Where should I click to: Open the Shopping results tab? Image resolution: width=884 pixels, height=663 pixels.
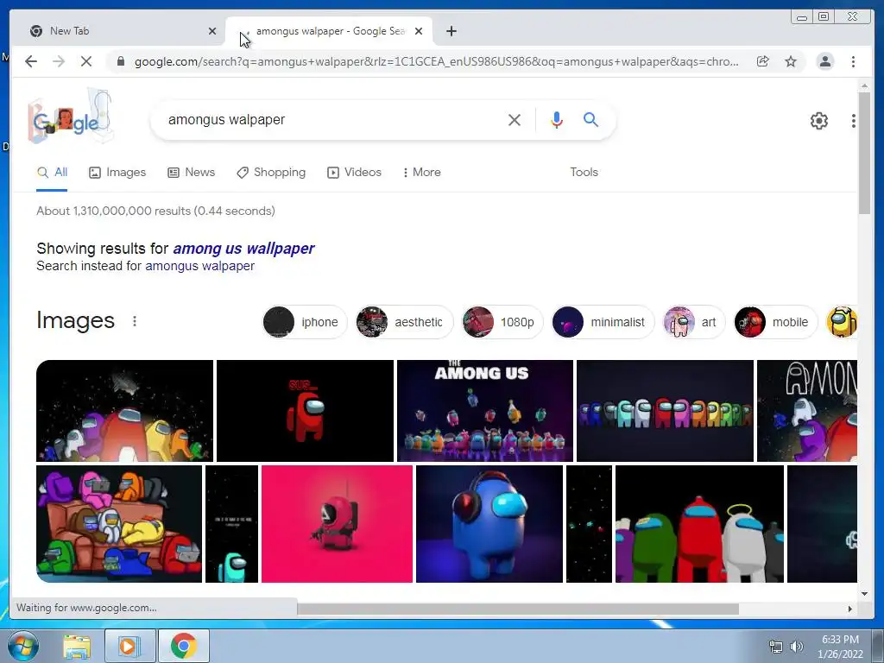(x=271, y=173)
